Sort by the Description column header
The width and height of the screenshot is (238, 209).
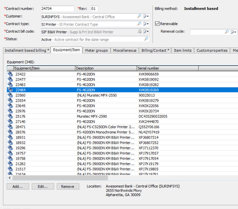pos(106,68)
